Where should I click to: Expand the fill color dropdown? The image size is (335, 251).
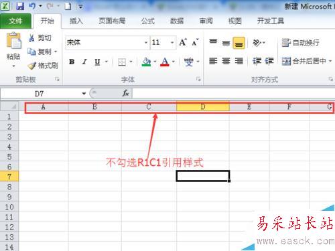tap(155, 62)
